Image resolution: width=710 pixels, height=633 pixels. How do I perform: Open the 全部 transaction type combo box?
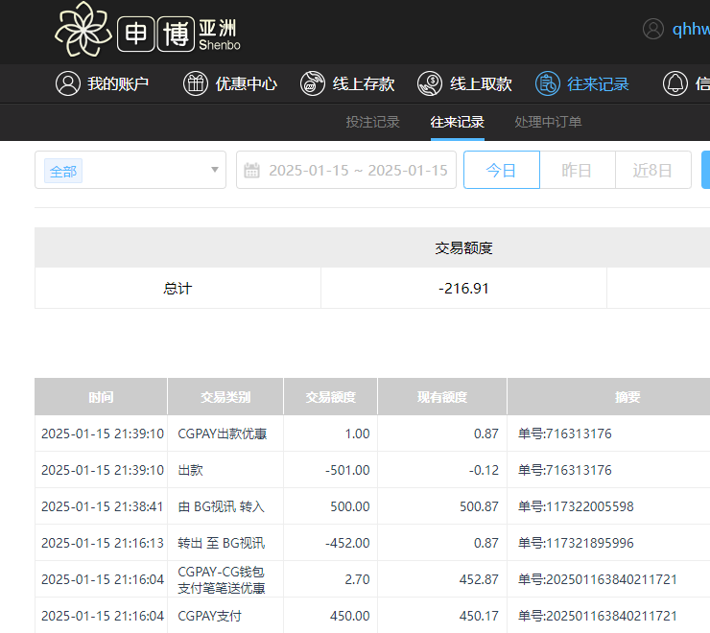[x=130, y=171]
